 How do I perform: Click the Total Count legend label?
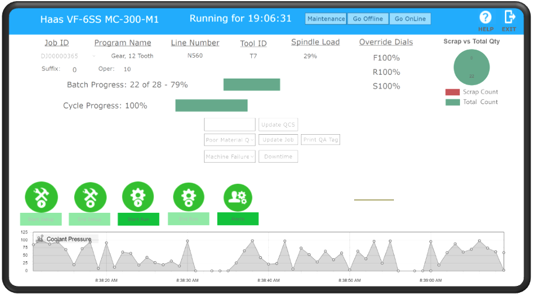[x=480, y=101]
